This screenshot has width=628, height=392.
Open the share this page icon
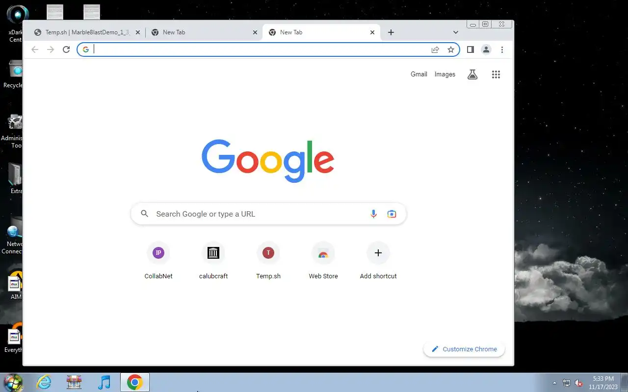click(x=435, y=49)
